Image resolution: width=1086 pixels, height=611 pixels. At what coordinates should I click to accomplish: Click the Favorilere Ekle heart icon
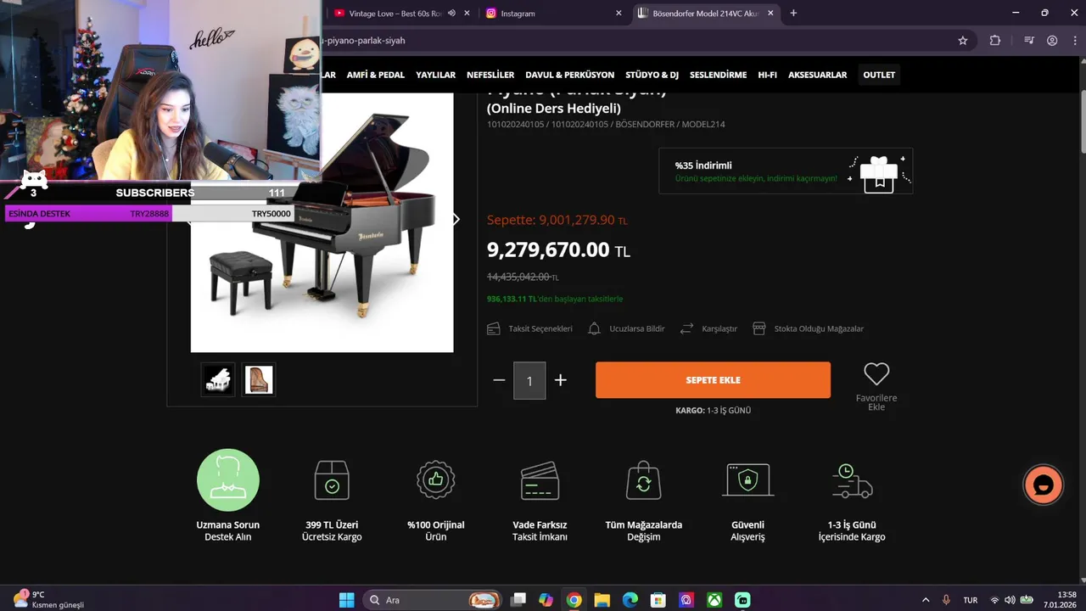coord(876,373)
